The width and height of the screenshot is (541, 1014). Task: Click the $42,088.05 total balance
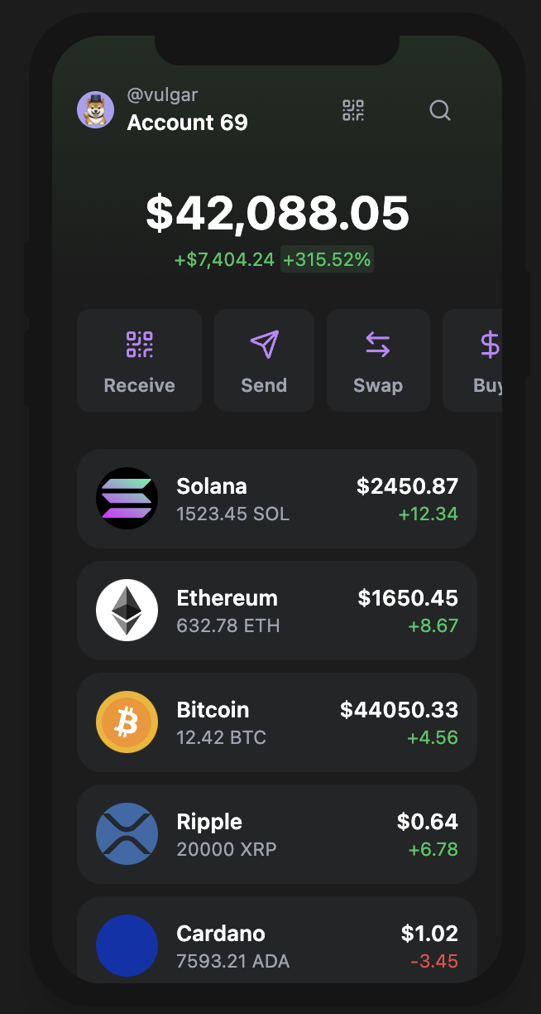point(277,213)
